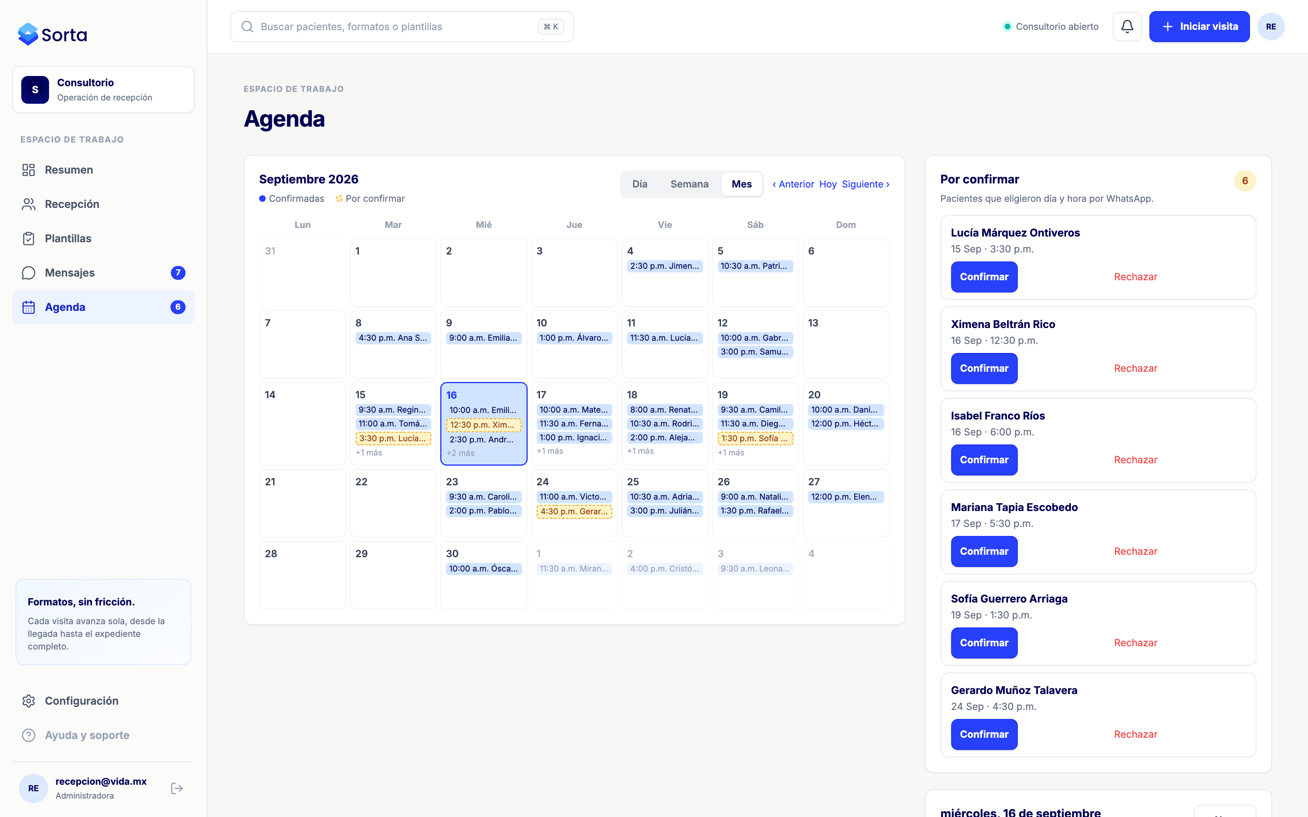Confirm Lucía Márquez Ontiveros appointment
Screen dimensions: 1308x817
[984, 277]
